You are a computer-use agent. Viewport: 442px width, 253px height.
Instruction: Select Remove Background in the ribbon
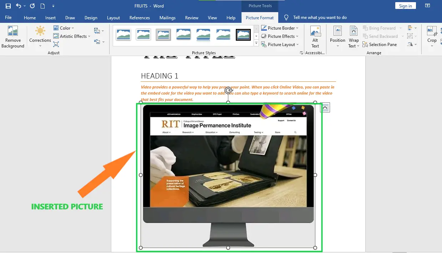click(x=13, y=37)
